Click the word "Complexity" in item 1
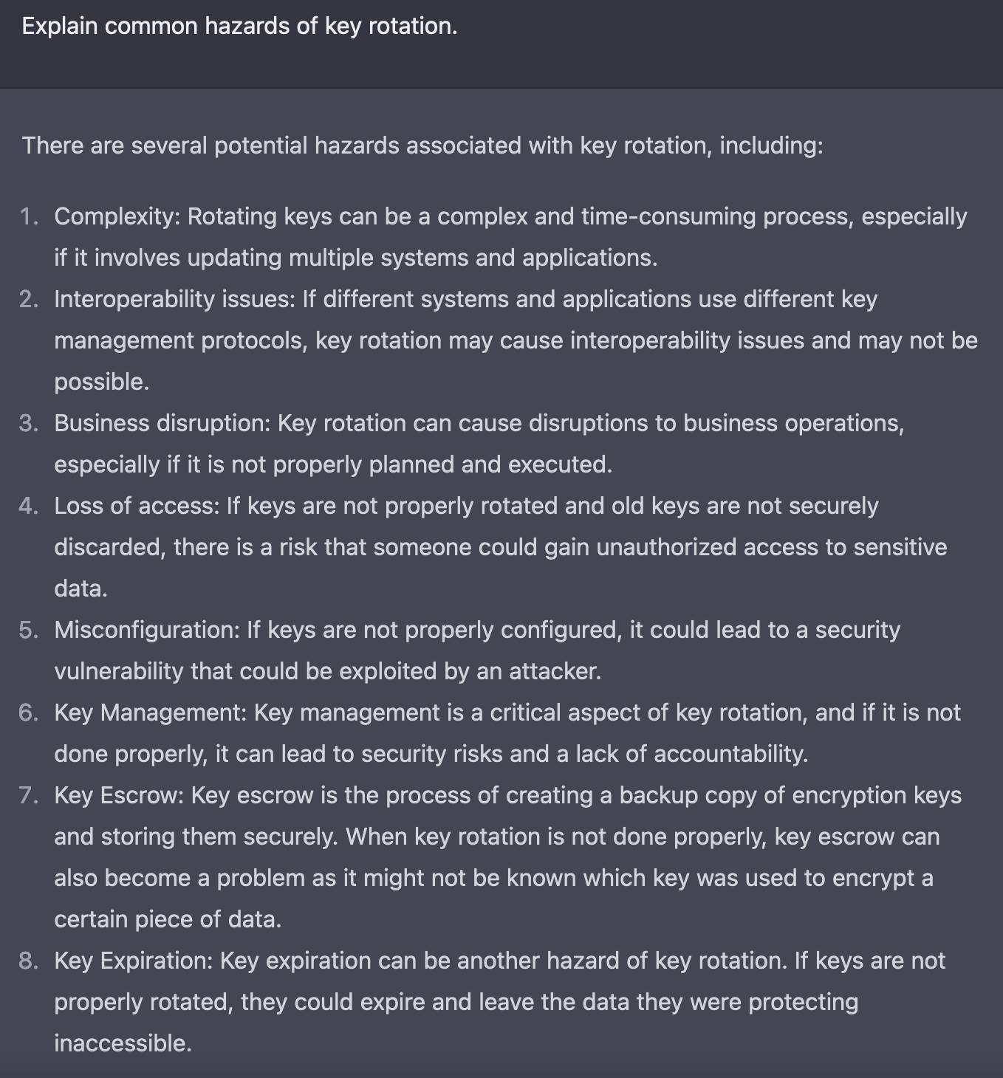 [x=114, y=216]
